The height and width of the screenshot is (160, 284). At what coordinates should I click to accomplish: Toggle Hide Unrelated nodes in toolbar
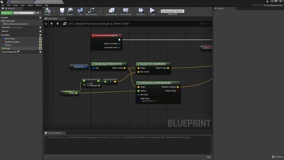click(91, 12)
